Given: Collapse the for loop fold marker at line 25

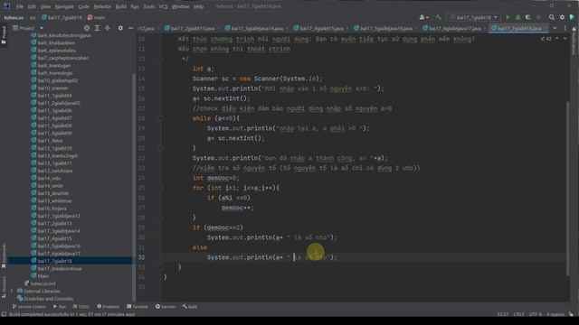Looking at the screenshot, I should (x=161, y=188).
